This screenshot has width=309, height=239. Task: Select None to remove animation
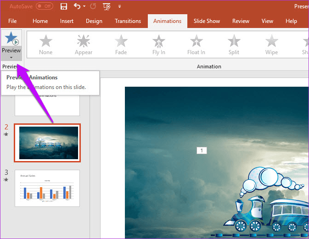pyautogui.click(x=46, y=44)
